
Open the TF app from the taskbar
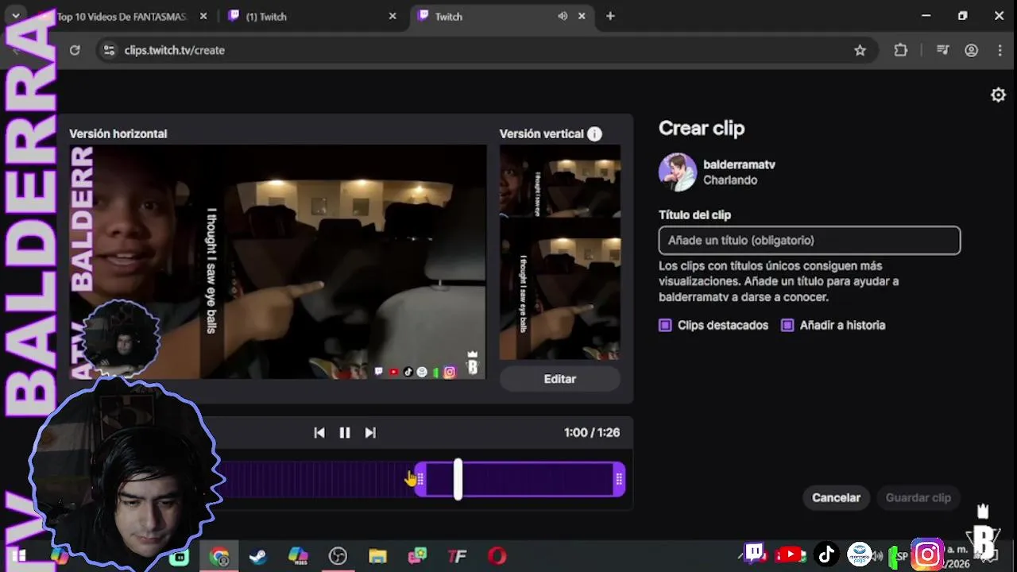coord(457,556)
